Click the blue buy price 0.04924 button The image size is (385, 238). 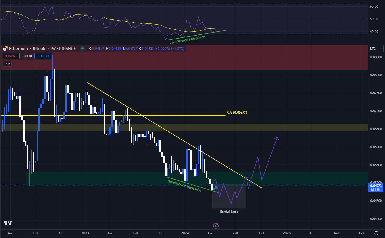pyautogui.click(x=43, y=56)
